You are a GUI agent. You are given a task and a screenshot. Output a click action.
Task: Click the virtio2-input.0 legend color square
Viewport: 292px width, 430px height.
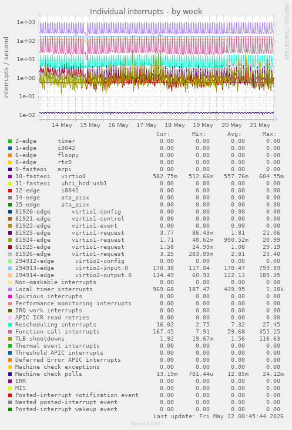click(10, 268)
